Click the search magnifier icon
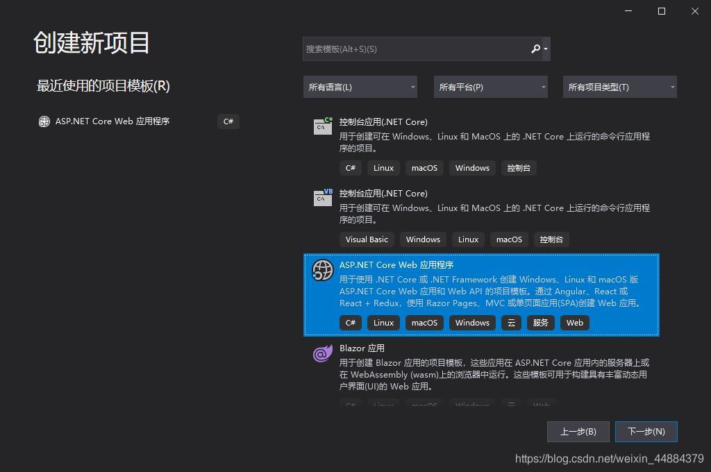The image size is (711, 472). [535, 49]
